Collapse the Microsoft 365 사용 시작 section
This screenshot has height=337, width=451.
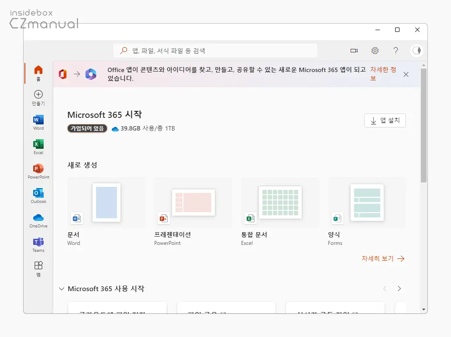coord(61,289)
